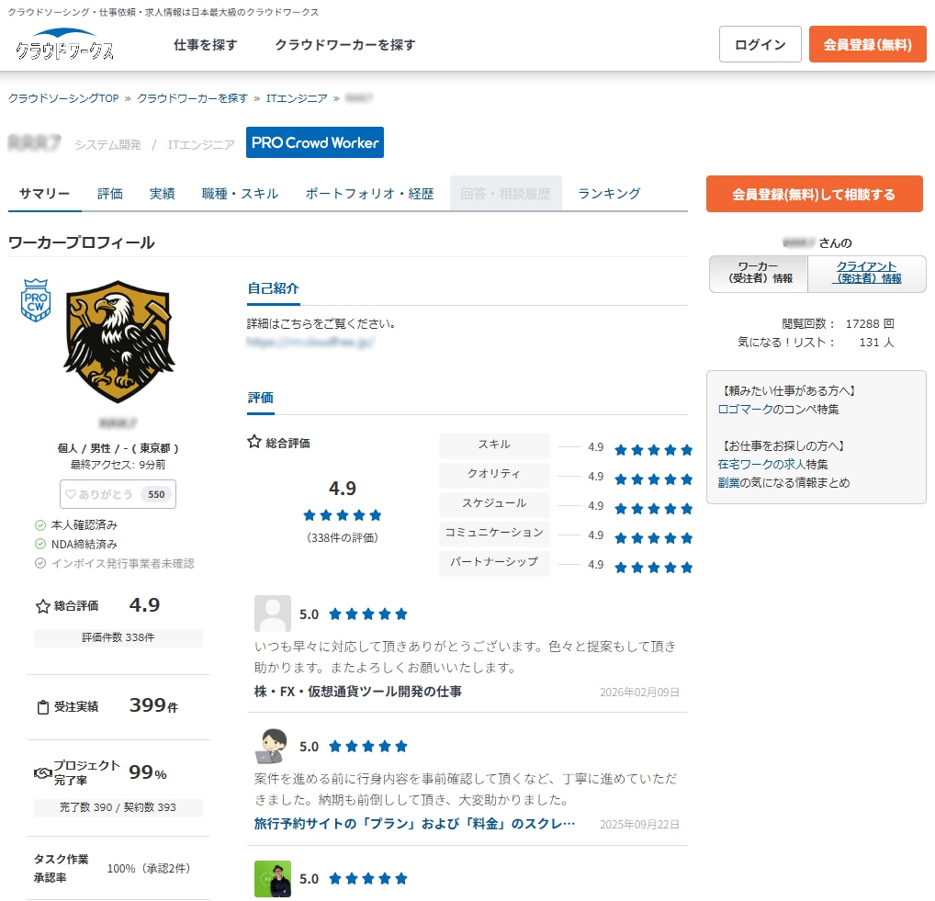Click クラウドソーシングTOP breadcrumb link

[x=63, y=98]
